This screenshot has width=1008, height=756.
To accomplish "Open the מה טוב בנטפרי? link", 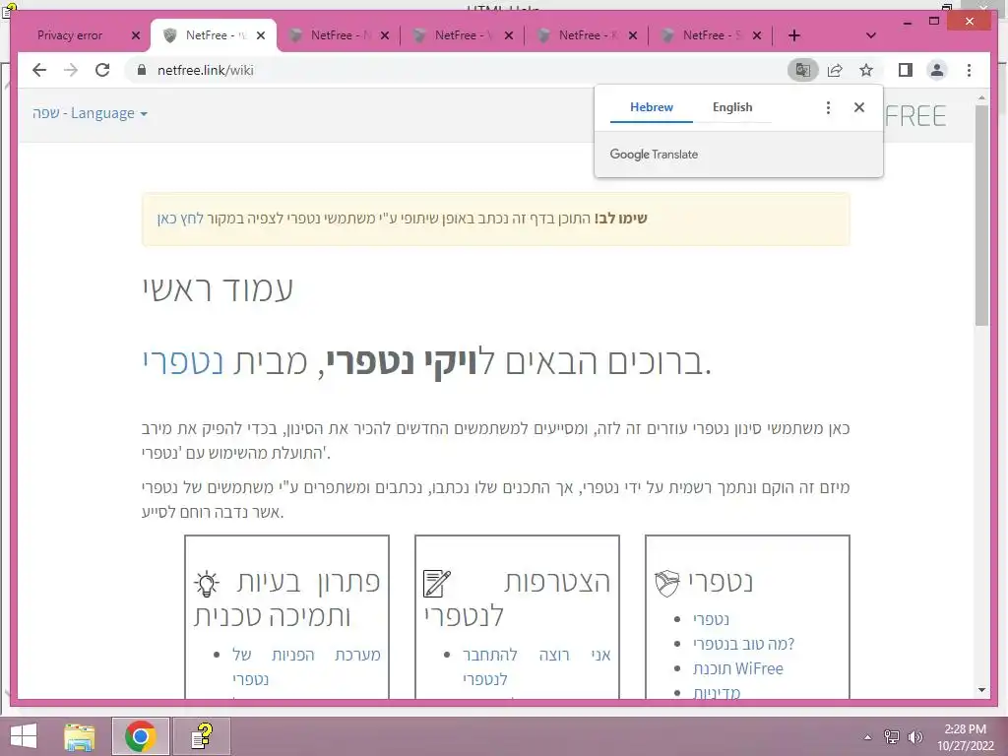I will click(x=744, y=644).
